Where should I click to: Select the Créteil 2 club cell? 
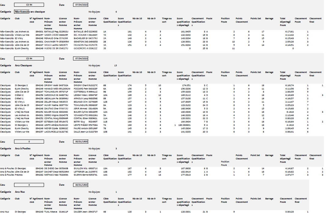coord(20,95)
